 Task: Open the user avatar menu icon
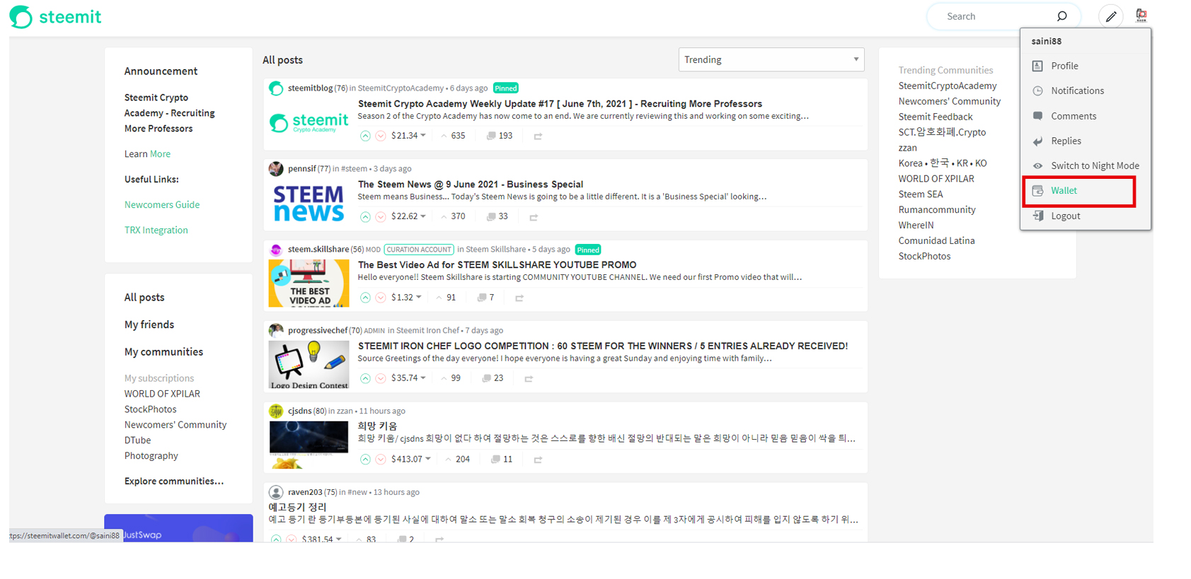1141,16
